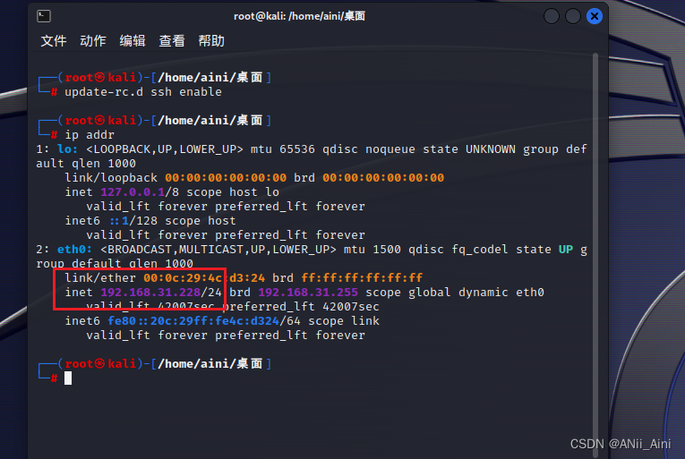
Task: Click 'scope global dynamic eth0' text
Action: point(454,293)
